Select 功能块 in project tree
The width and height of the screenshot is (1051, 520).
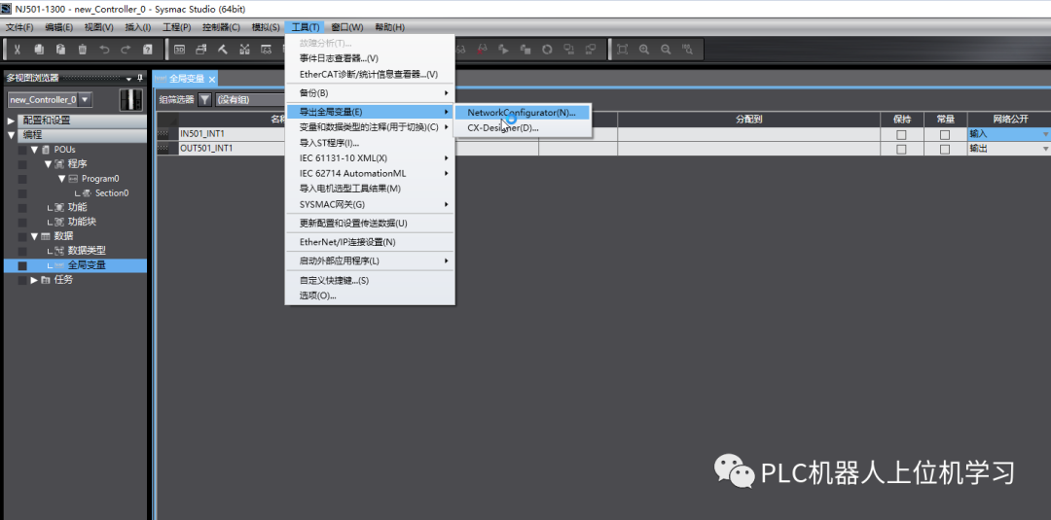tap(82, 222)
